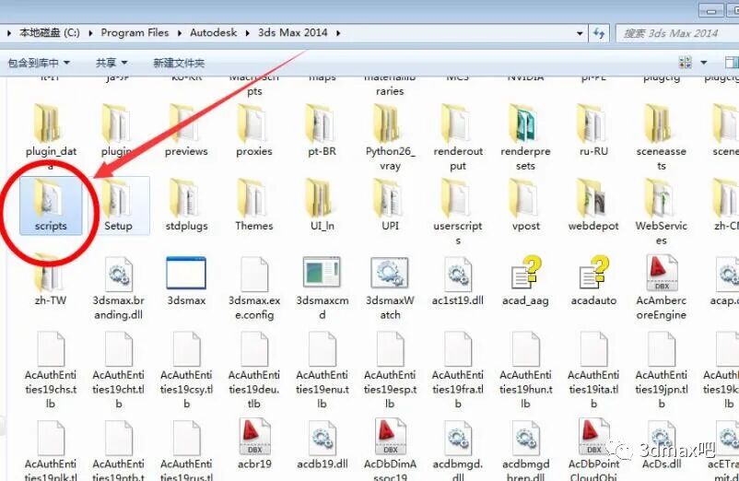Select the vpost folder
Image resolution: width=739 pixels, height=481 pixels.
pyautogui.click(x=525, y=205)
